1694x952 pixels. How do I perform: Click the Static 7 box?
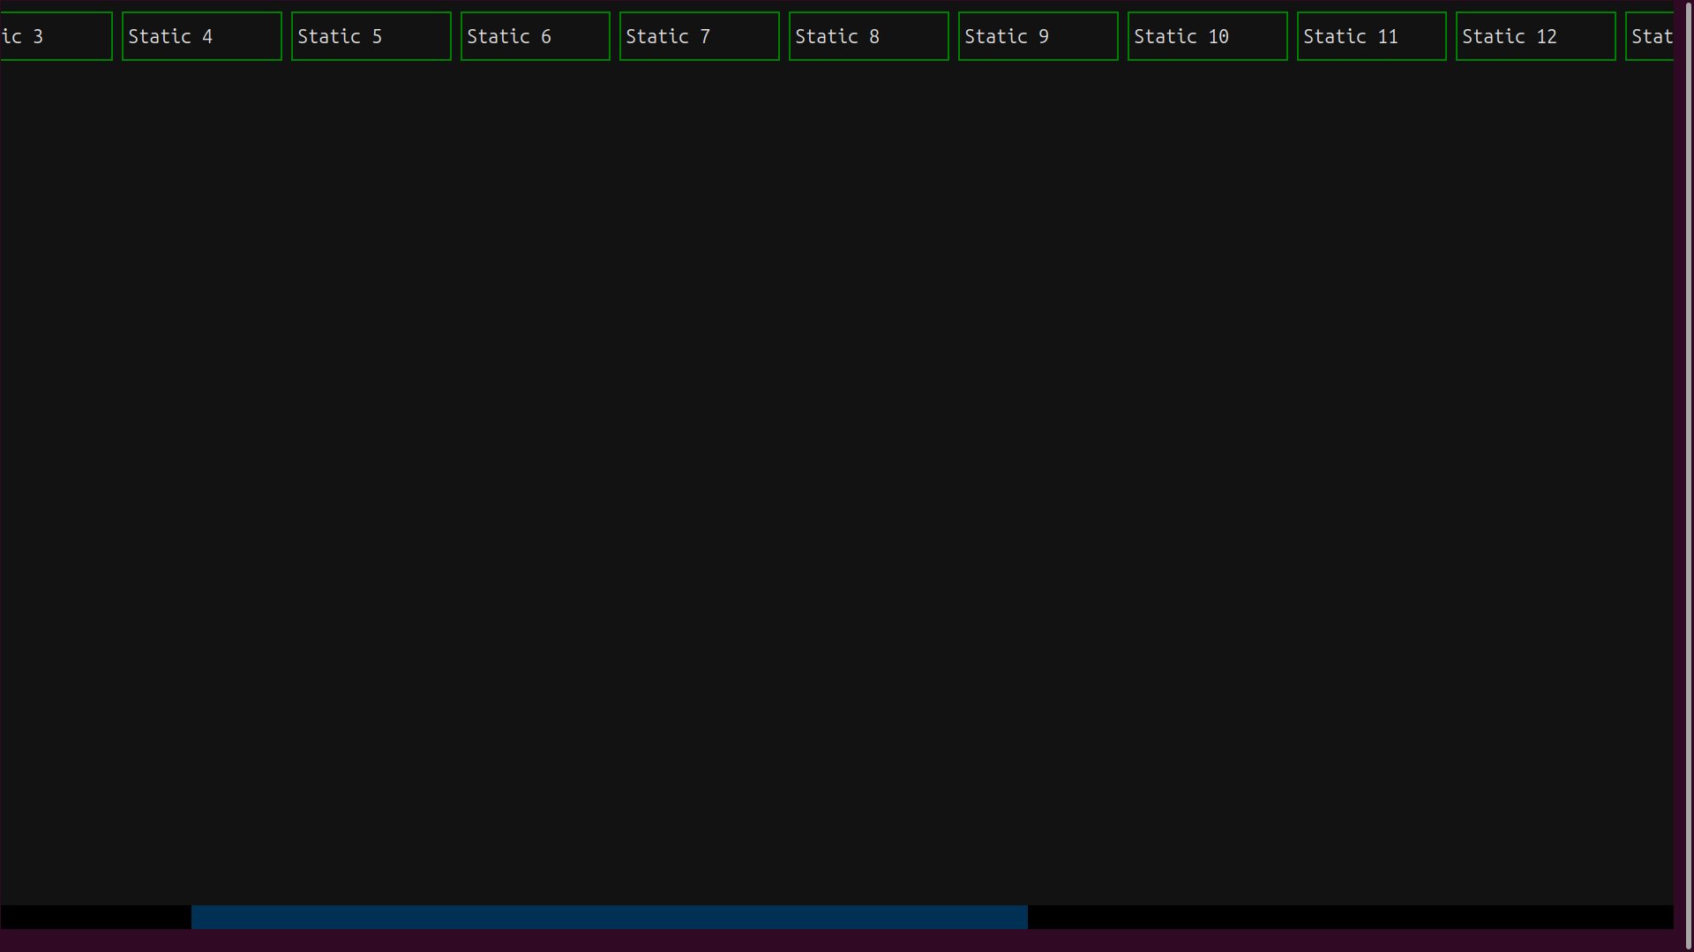[x=699, y=36]
